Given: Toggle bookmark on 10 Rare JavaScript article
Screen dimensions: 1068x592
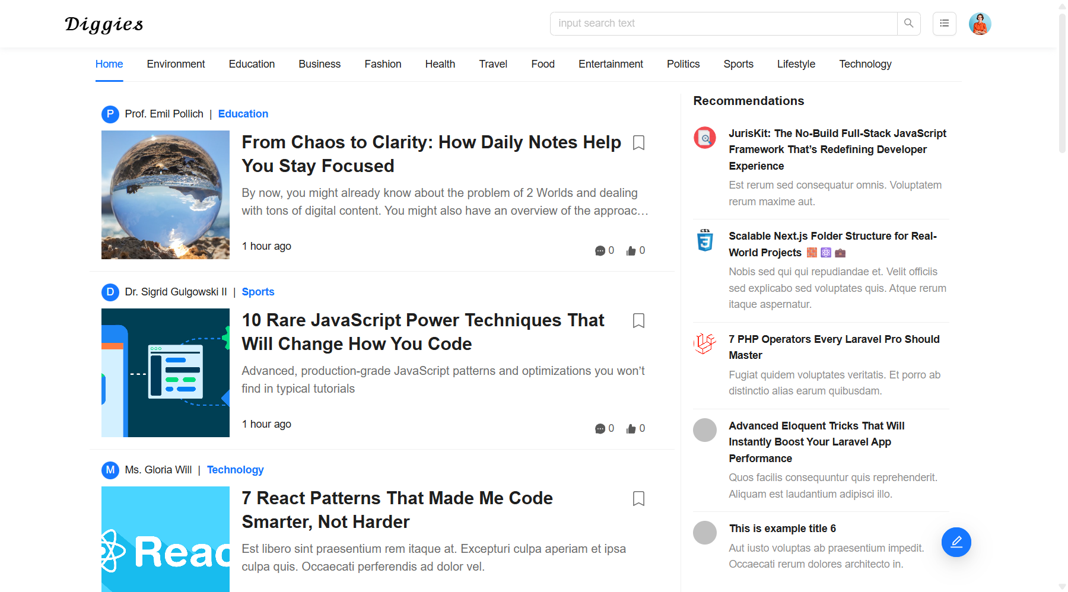Looking at the screenshot, I should 638,321.
